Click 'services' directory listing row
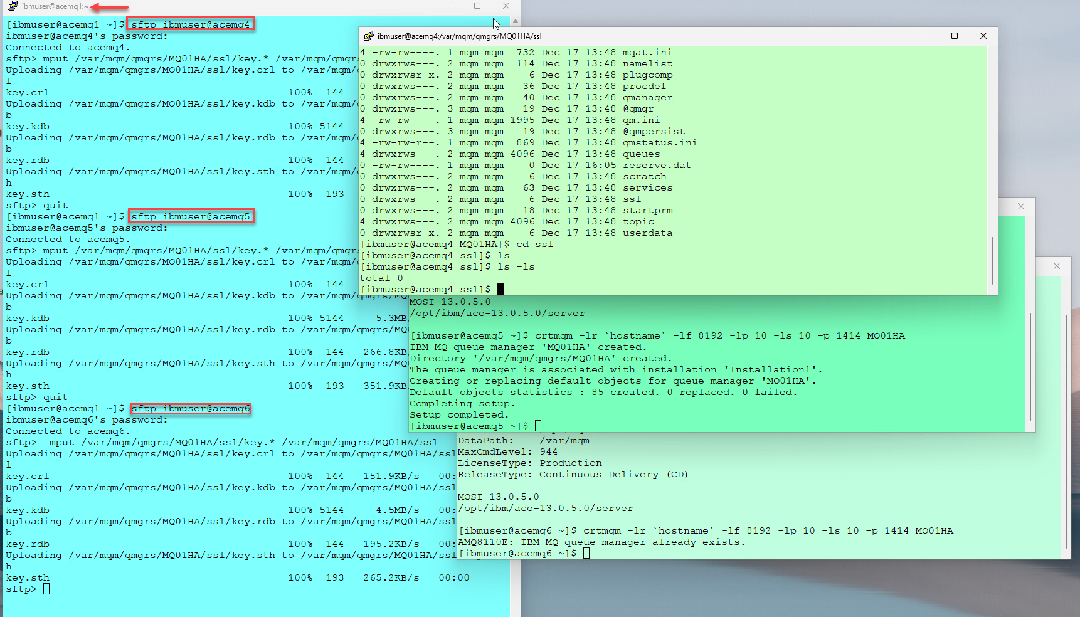 (516, 187)
